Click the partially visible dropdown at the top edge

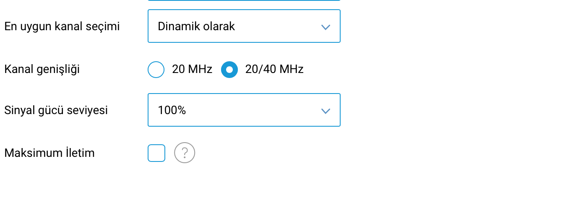point(244,0)
